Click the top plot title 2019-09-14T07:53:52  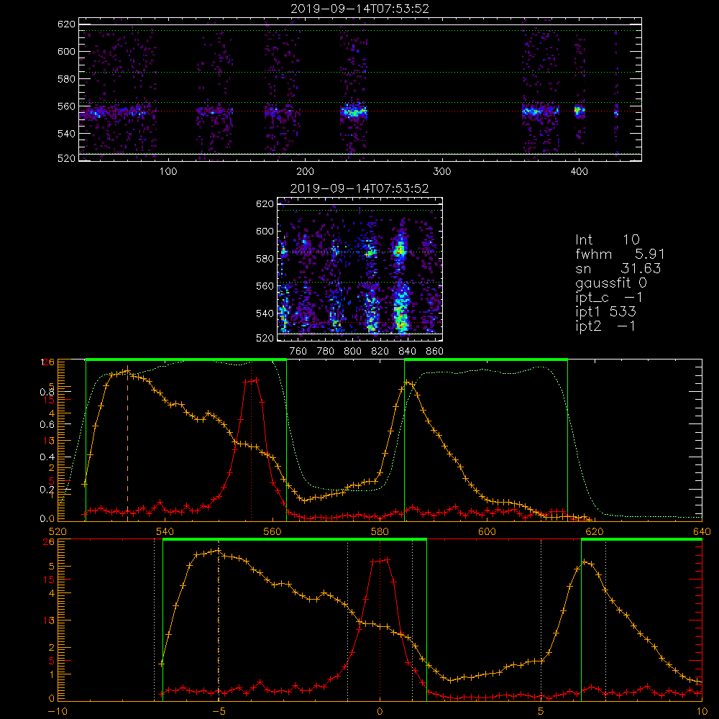pyautogui.click(x=359, y=9)
